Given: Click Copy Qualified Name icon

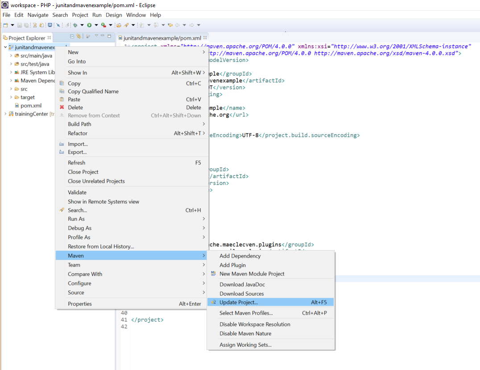Looking at the screenshot, I should 62,91.
